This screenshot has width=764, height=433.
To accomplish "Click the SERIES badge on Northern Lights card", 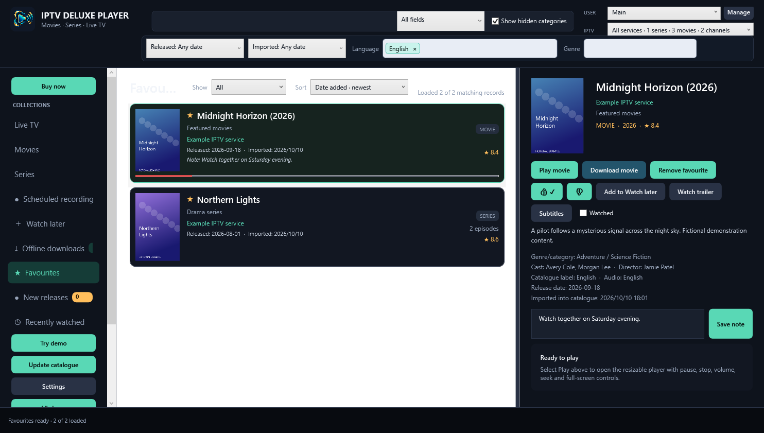I will 487,216.
